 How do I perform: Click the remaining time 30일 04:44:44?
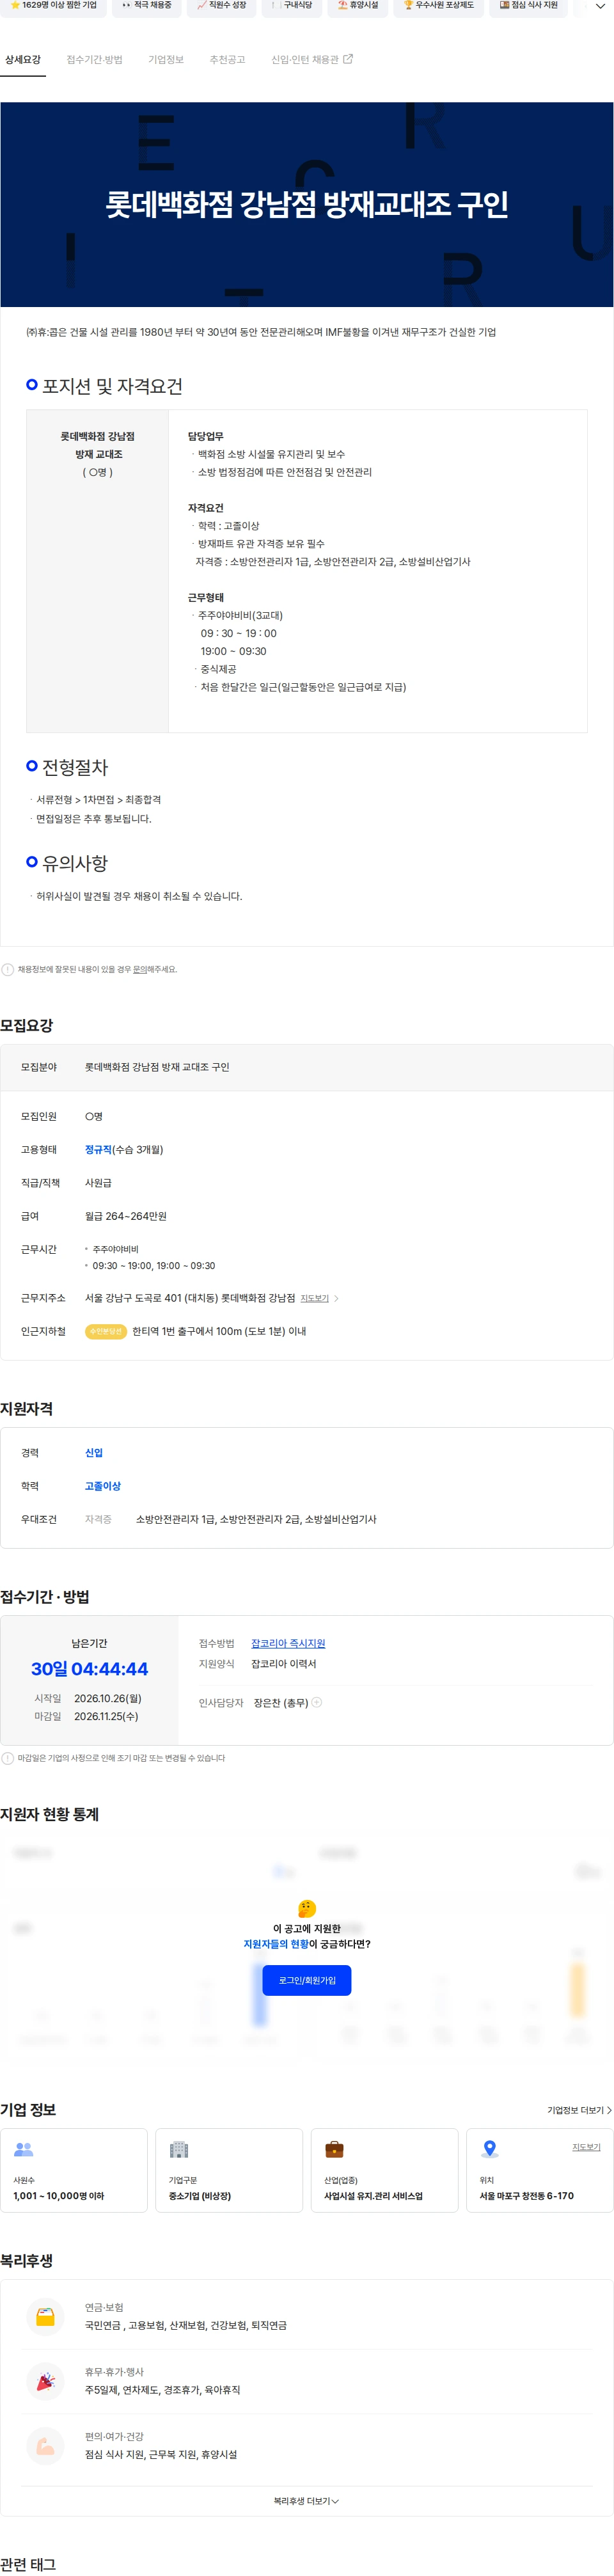[89, 1669]
